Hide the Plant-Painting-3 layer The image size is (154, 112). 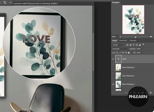coord(113,84)
